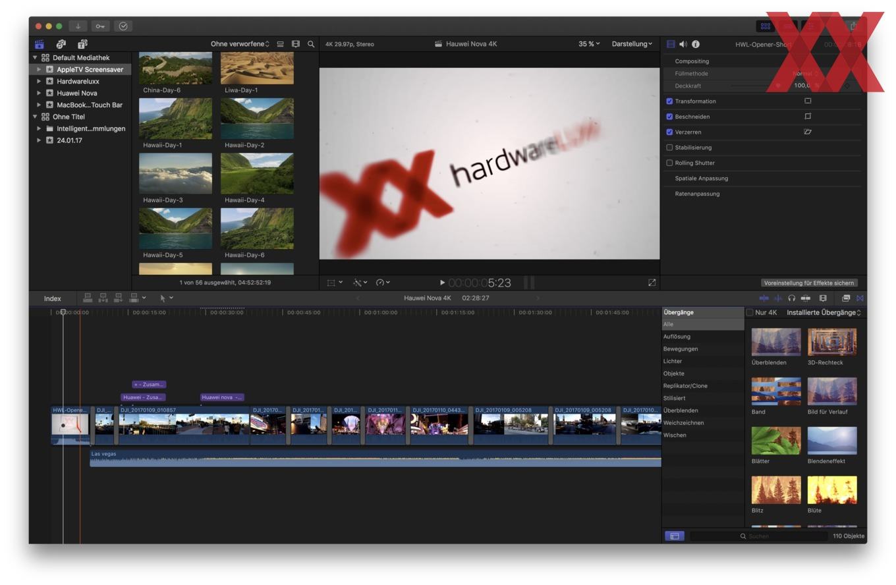Check the Nur 4K checkbox
The width and height of the screenshot is (896, 585).
[749, 312]
